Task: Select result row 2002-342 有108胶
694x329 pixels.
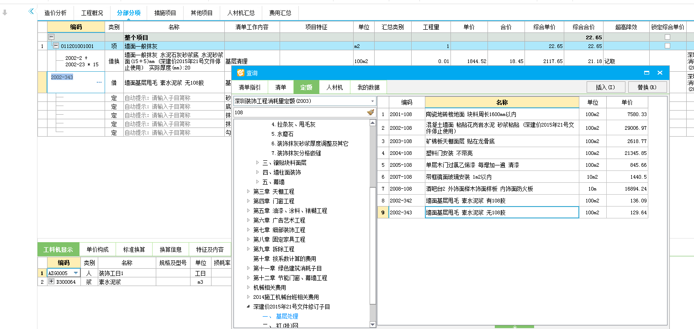Action: pyautogui.click(x=512, y=201)
